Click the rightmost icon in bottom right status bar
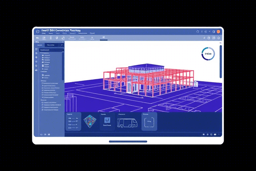Image resolution: width=256 pixels, height=171 pixels. [219, 134]
